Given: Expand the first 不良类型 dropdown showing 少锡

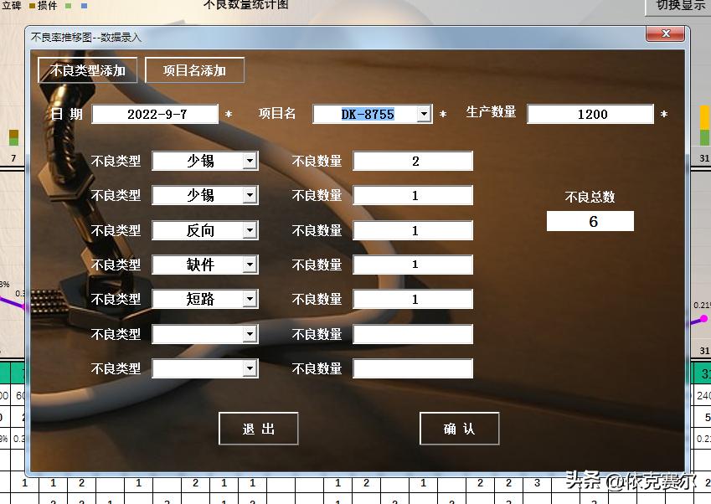Looking at the screenshot, I should coord(250,161).
